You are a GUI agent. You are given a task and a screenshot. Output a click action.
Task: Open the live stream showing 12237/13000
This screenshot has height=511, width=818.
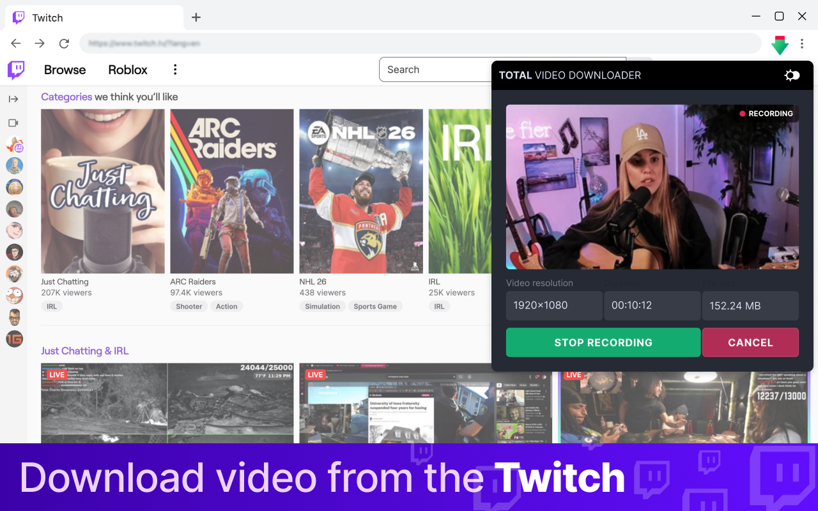pyautogui.click(x=684, y=408)
